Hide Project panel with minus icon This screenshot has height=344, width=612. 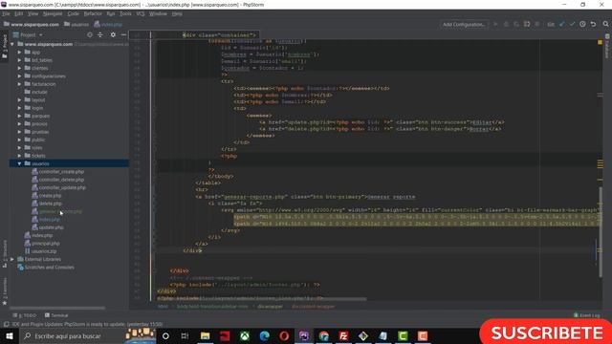123,34
